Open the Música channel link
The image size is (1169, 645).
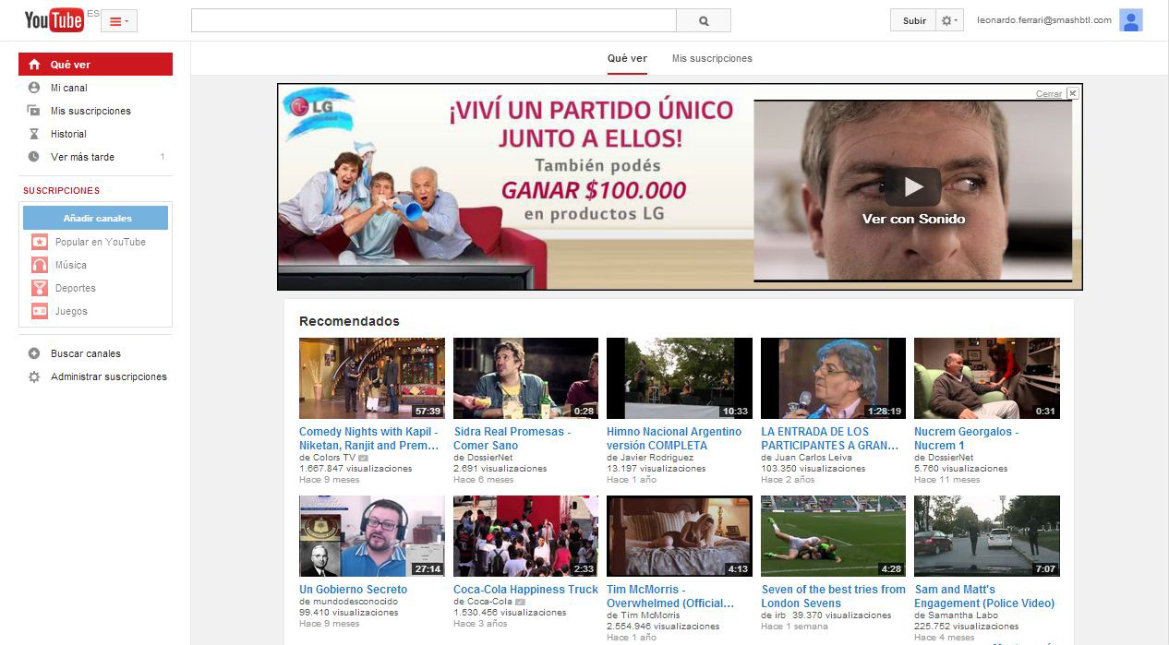[x=71, y=265]
